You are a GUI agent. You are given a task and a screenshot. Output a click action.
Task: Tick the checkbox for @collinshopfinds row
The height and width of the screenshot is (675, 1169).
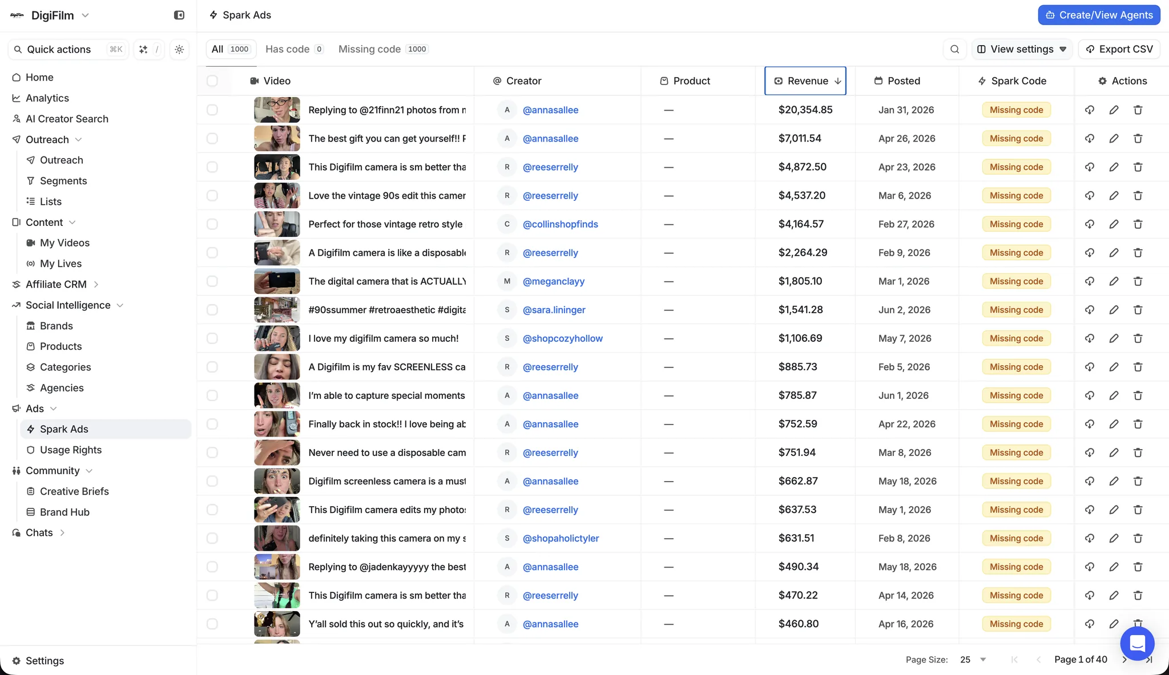coord(212,224)
